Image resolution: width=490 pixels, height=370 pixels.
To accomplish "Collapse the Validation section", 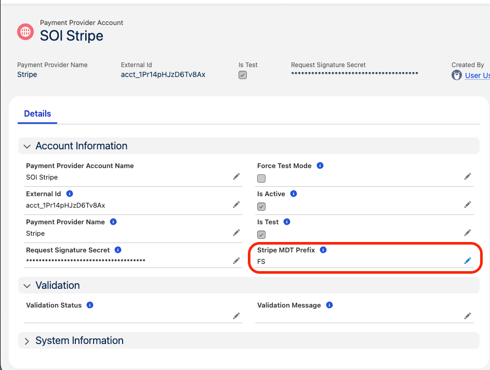I will (x=27, y=286).
